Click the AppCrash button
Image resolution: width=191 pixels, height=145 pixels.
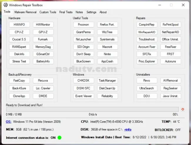[x=107, y=61]
